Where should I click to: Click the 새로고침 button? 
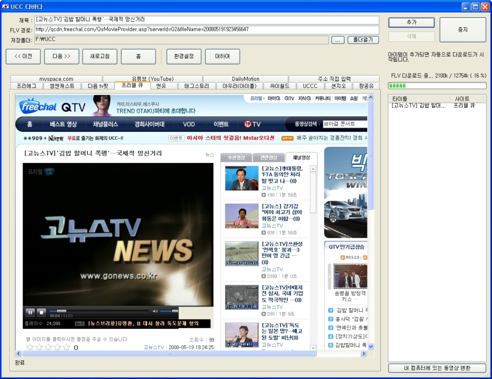pos(100,57)
